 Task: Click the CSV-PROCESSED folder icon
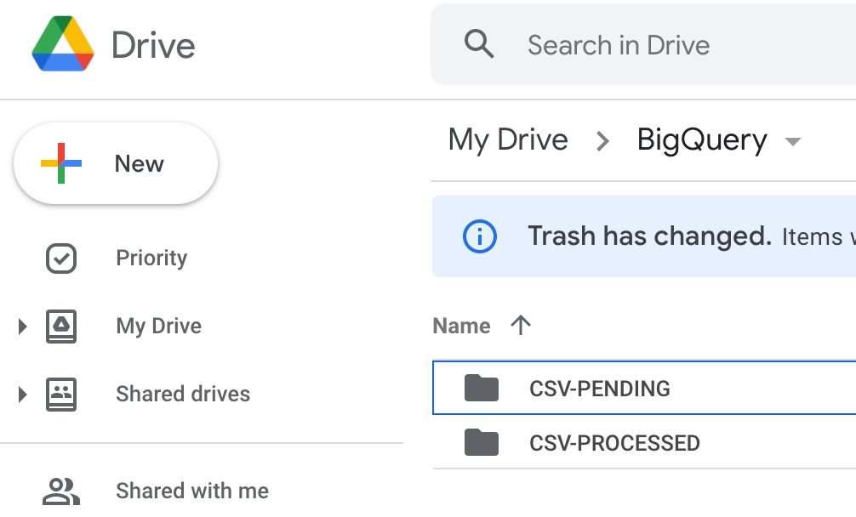pyautogui.click(x=482, y=442)
